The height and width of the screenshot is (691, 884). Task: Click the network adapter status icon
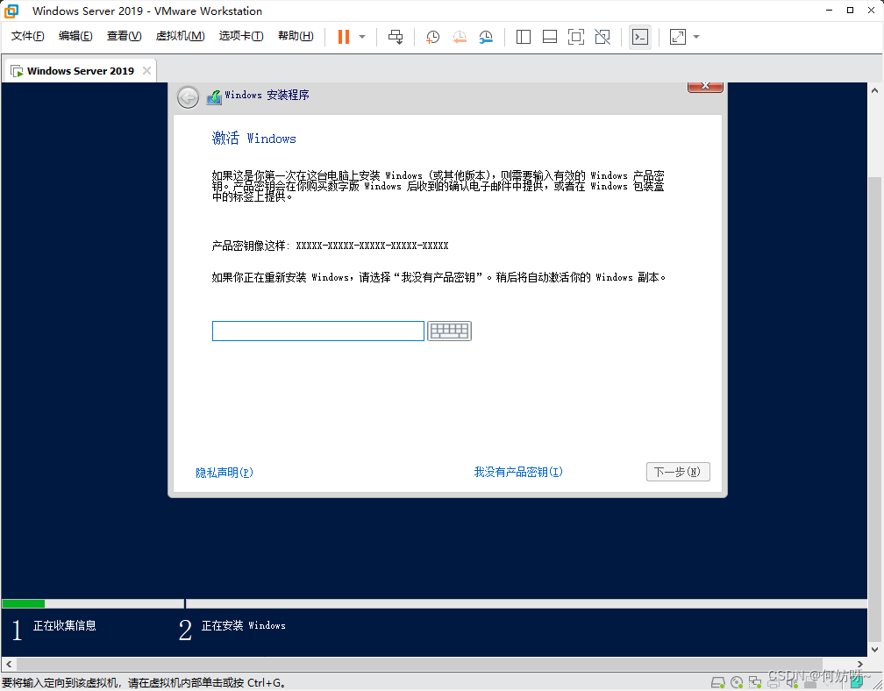click(755, 683)
